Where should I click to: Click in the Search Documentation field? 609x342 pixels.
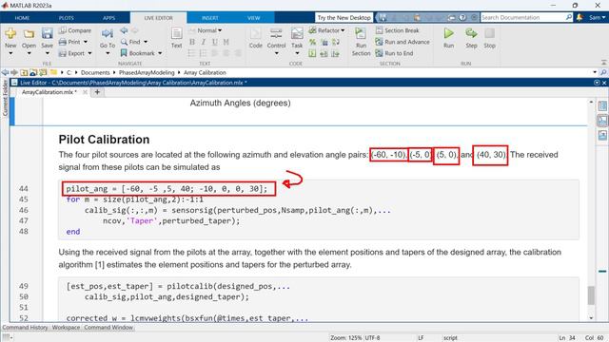[522, 17]
